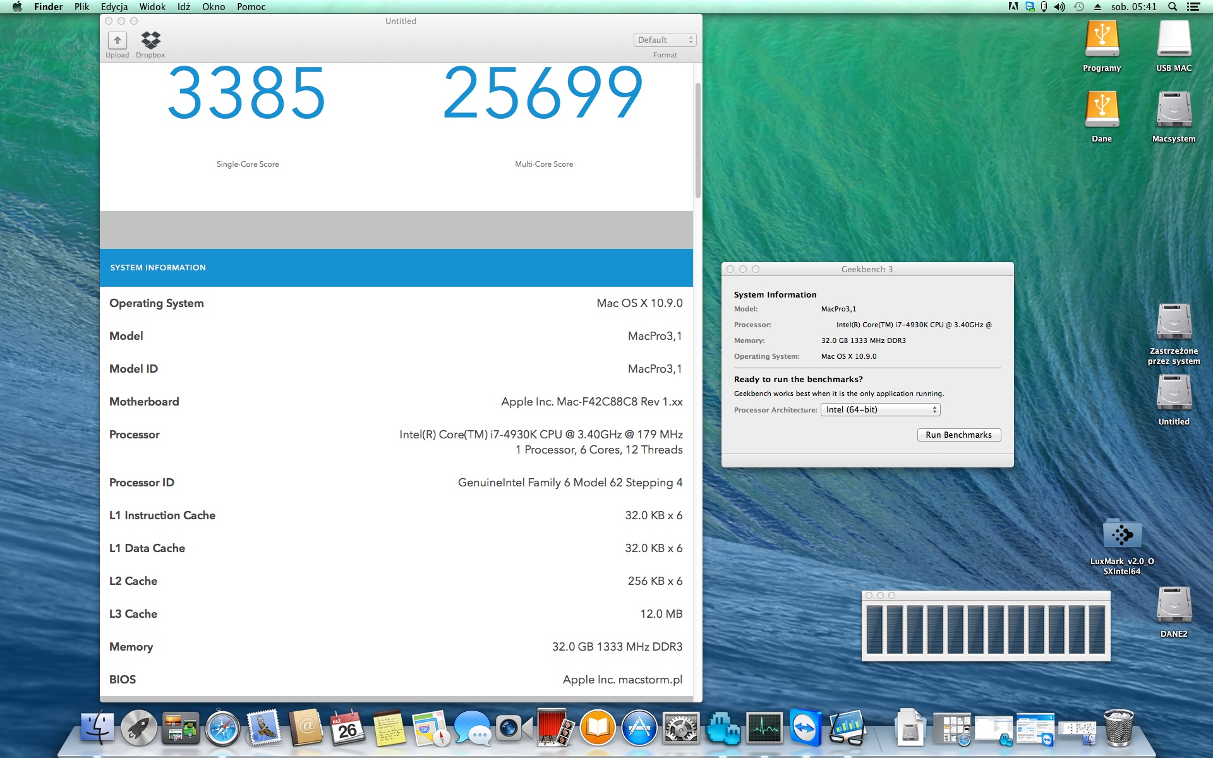This screenshot has height=758, width=1213.
Task: Open Maps icon in Dock
Action: [431, 727]
